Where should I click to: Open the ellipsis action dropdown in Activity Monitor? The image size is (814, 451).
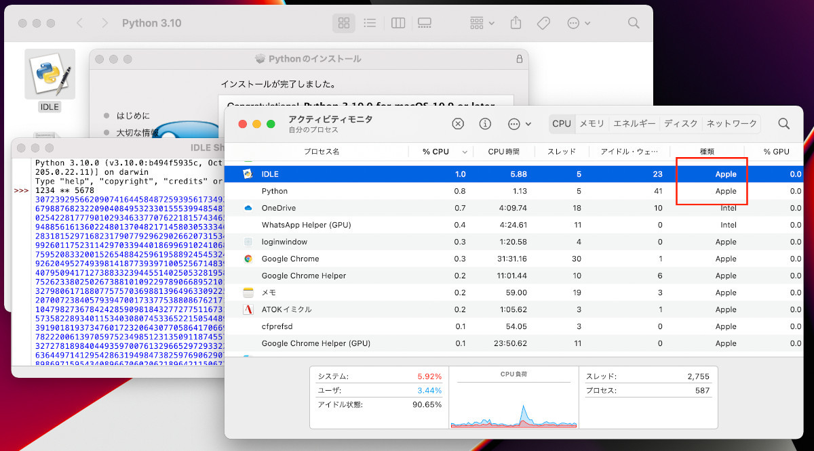click(519, 124)
